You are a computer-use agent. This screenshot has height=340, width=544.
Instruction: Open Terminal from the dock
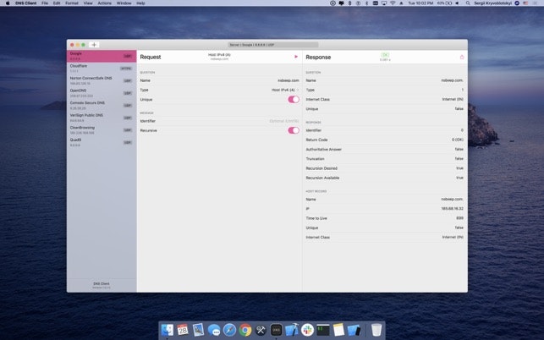pos(323,330)
